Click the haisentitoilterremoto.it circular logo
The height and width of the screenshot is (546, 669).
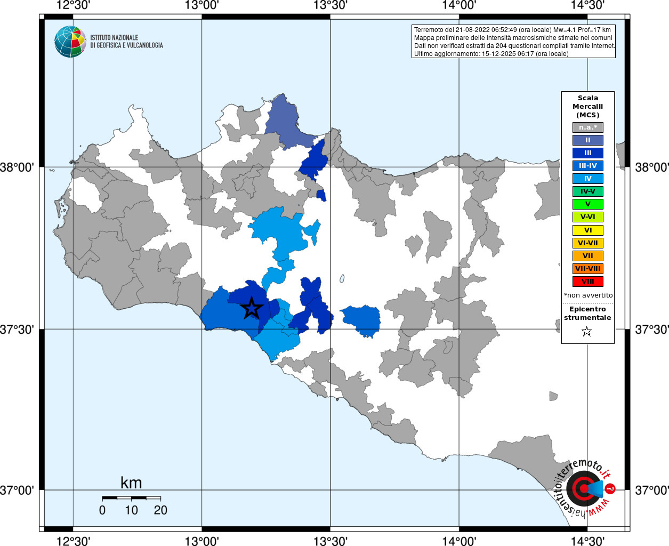pos(585,488)
